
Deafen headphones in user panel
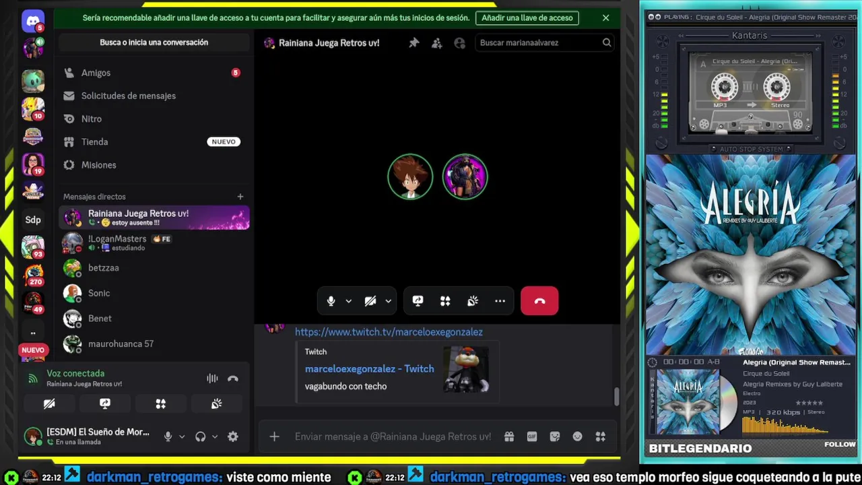tap(200, 437)
